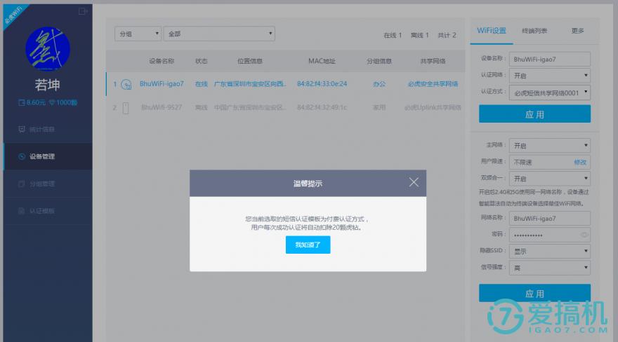Switch to the 终端列表 tab
618x342 pixels.
pos(534,31)
